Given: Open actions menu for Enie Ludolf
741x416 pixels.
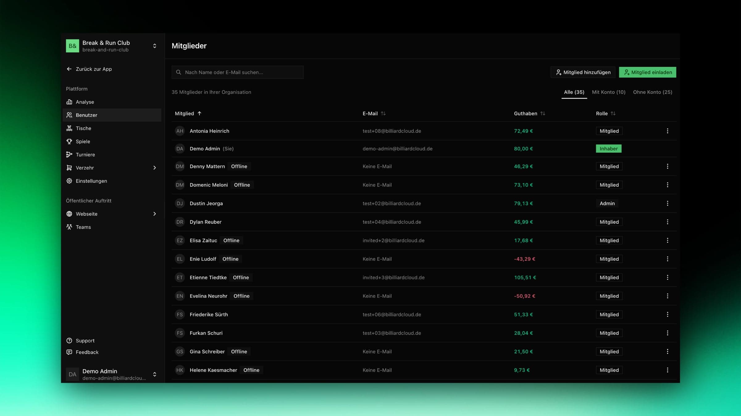Looking at the screenshot, I should tap(668, 259).
